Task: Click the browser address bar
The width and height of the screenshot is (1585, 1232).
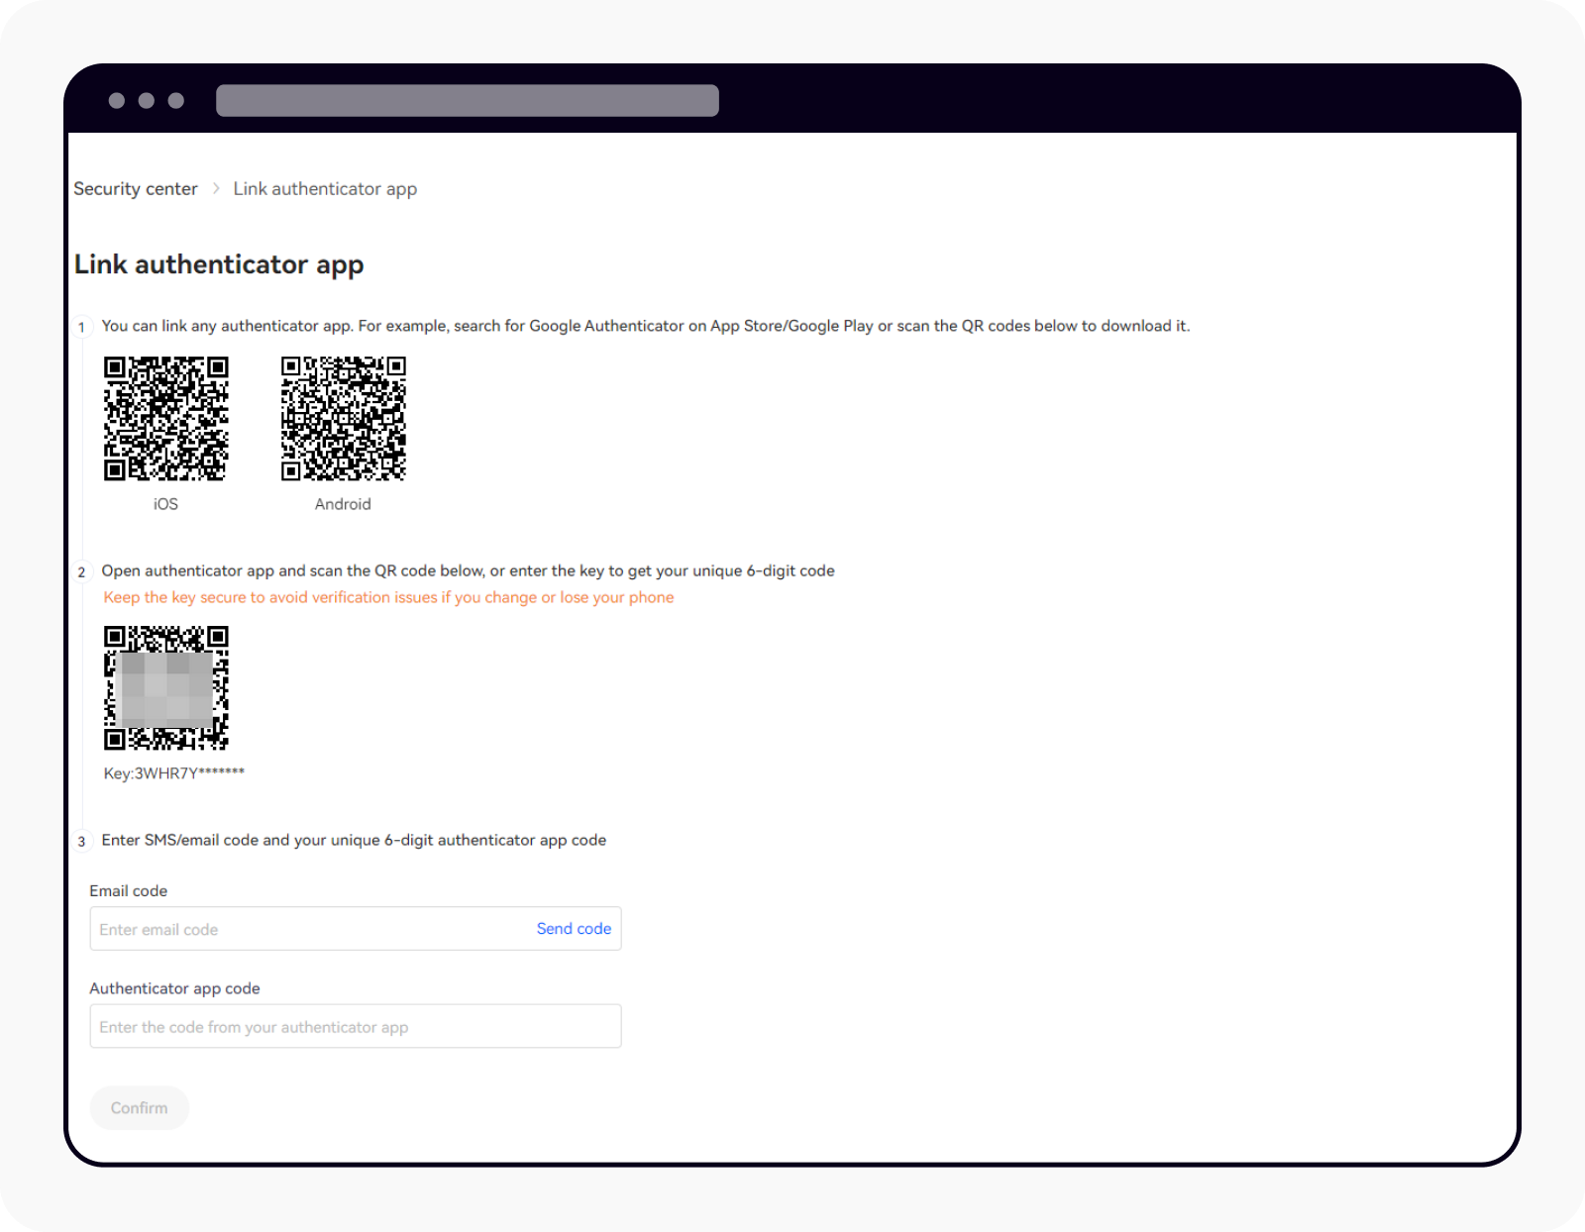Action: (468, 100)
